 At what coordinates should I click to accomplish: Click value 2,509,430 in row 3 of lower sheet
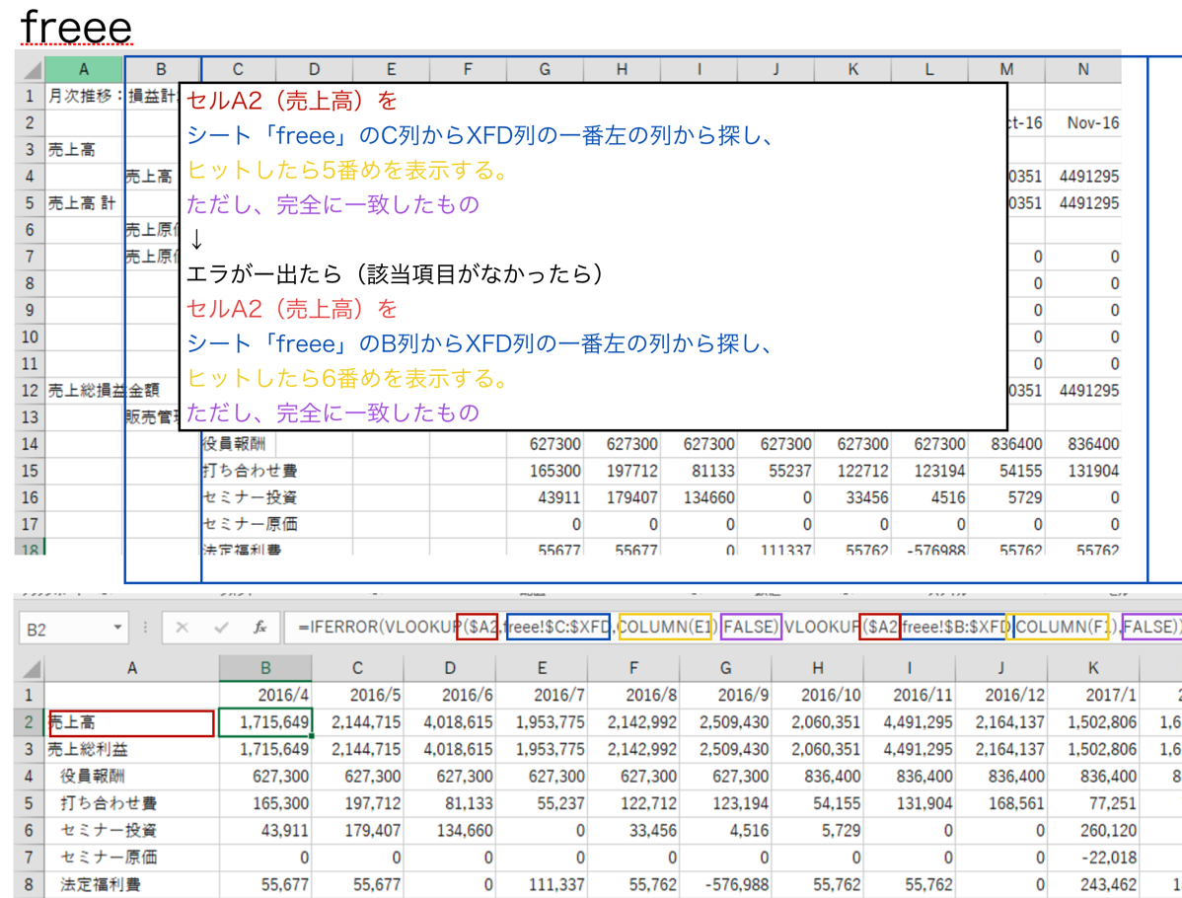[725, 749]
